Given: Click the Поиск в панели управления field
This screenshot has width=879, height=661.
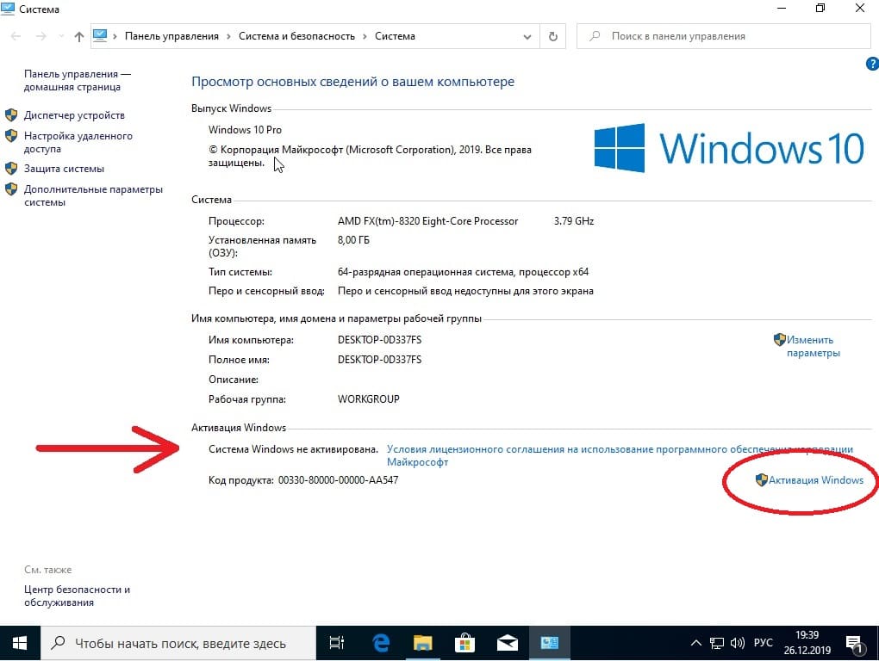Looking at the screenshot, I should point(723,36).
